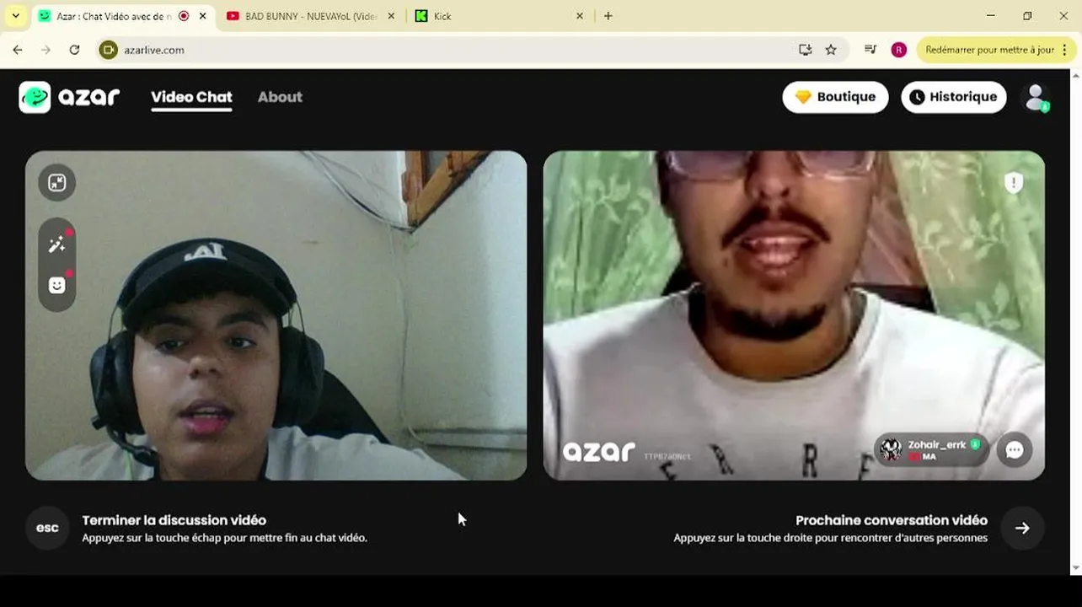Open the smiley face filter icon

coord(56,285)
